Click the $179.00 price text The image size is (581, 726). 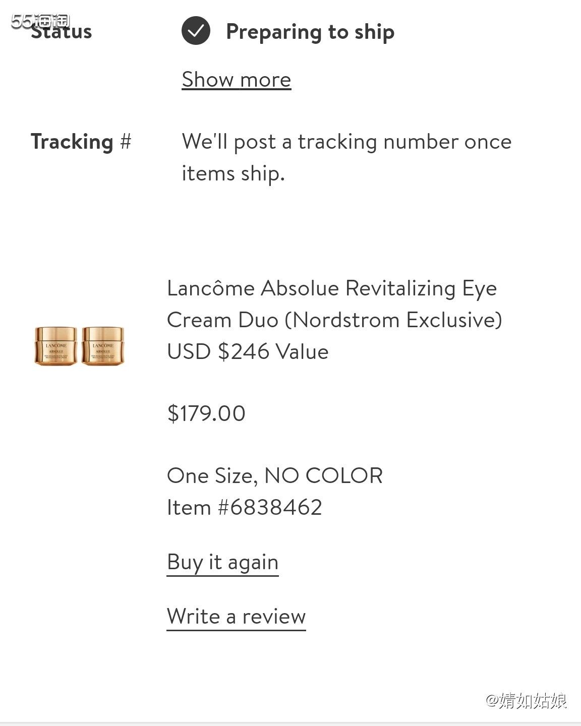206,413
